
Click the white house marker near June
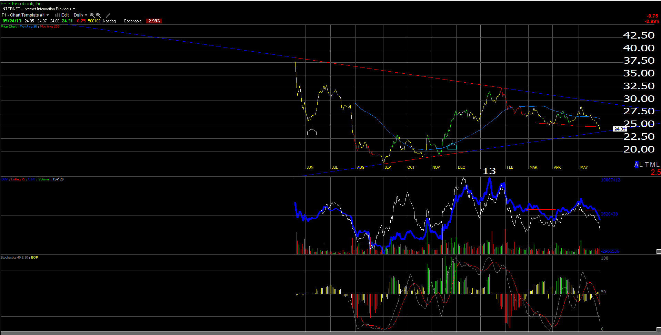click(x=312, y=132)
